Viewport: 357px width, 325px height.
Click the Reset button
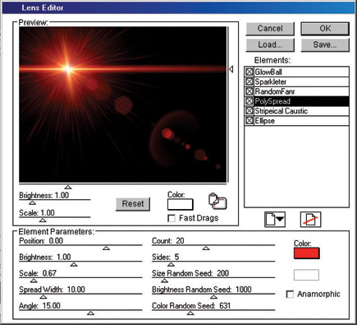tap(133, 204)
